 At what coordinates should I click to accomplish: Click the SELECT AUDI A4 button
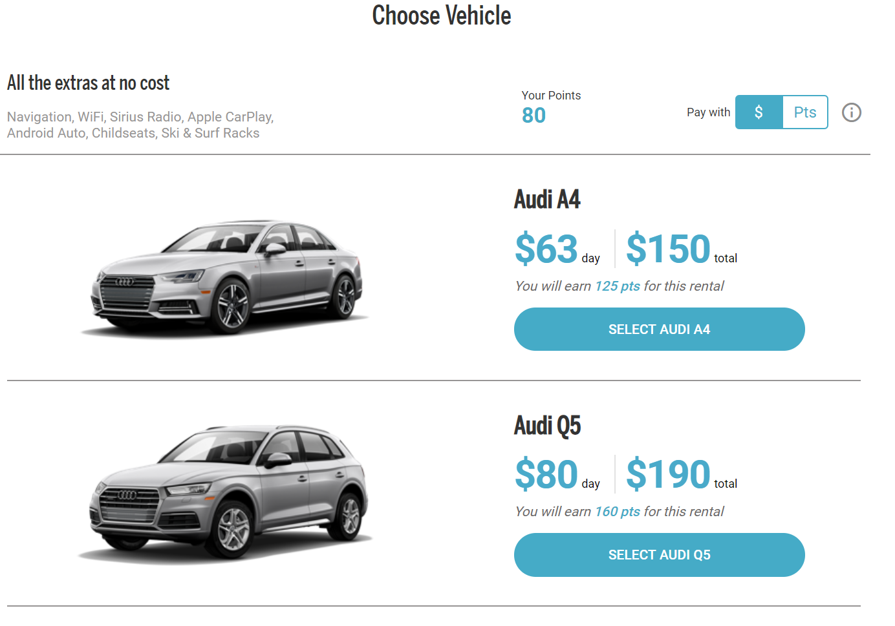pos(659,329)
